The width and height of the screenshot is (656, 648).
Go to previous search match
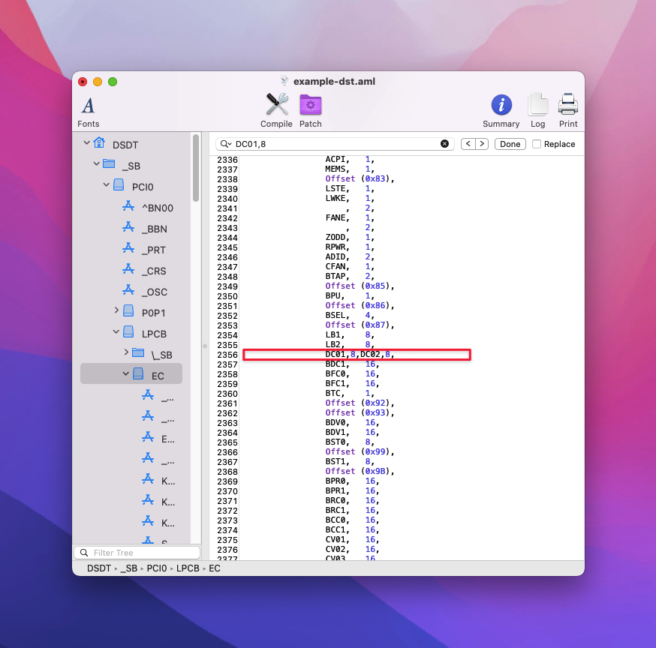coord(468,144)
